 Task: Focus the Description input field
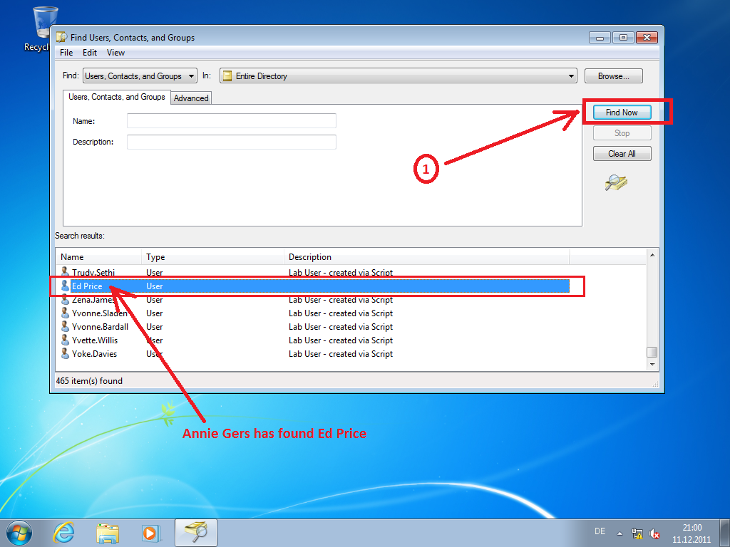(232, 142)
